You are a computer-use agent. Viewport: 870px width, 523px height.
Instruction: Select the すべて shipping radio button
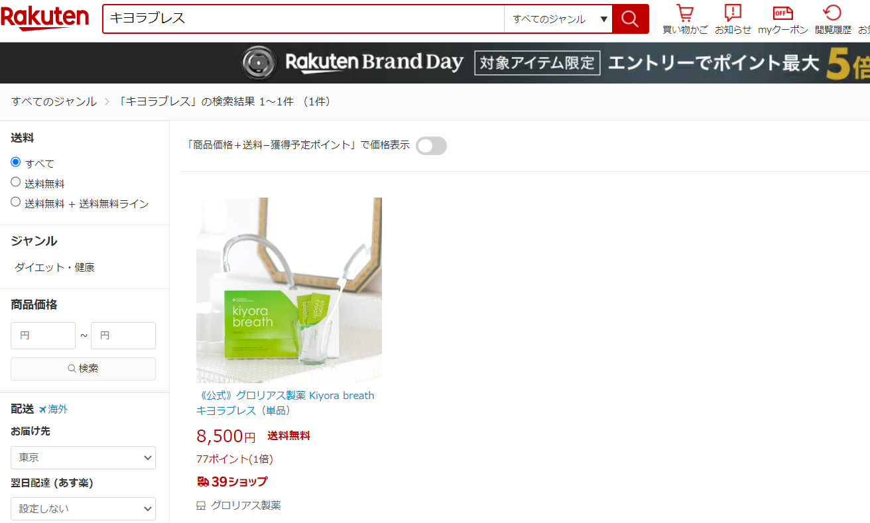coord(16,162)
